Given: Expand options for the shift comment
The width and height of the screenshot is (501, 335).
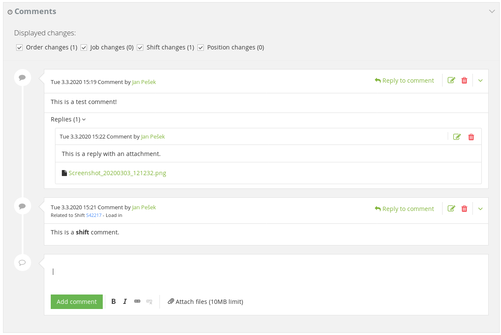Looking at the screenshot, I should pos(480,208).
